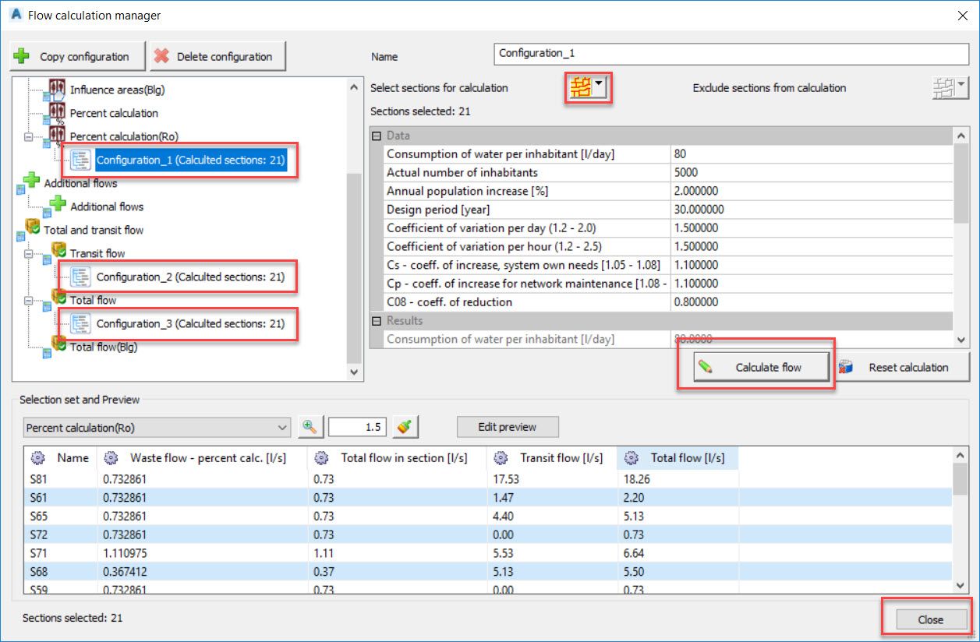Viewport: 980px width, 642px height.
Task: Select Configuration_1 (Calculted sections: 21) tree item
Action: click(x=190, y=160)
